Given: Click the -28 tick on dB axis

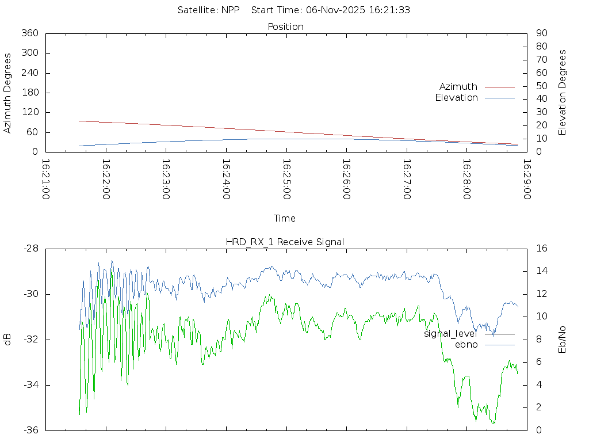Looking at the screenshot, I should coord(30,249).
